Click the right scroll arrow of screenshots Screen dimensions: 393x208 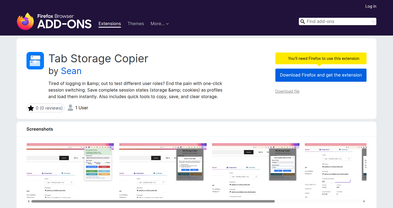coord(364,201)
